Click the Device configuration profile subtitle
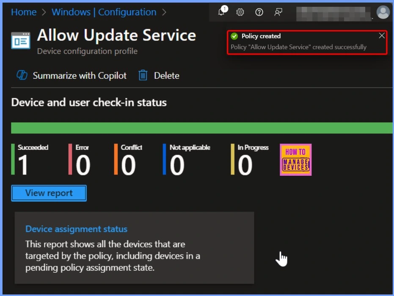The width and height of the screenshot is (394, 296). [x=87, y=51]
